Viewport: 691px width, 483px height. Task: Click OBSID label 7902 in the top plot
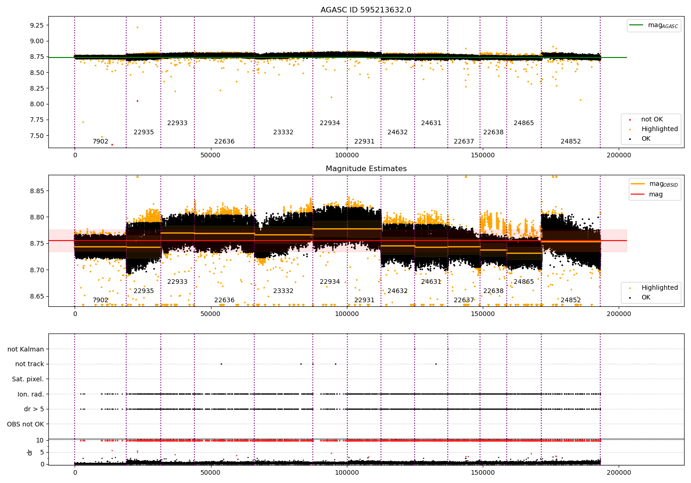pos(100,142)
